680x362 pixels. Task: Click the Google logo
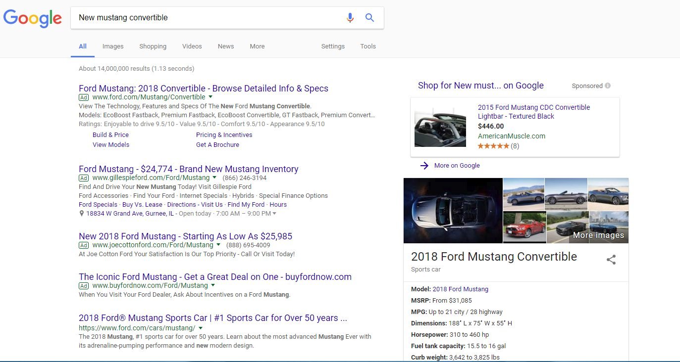[33, 18]
